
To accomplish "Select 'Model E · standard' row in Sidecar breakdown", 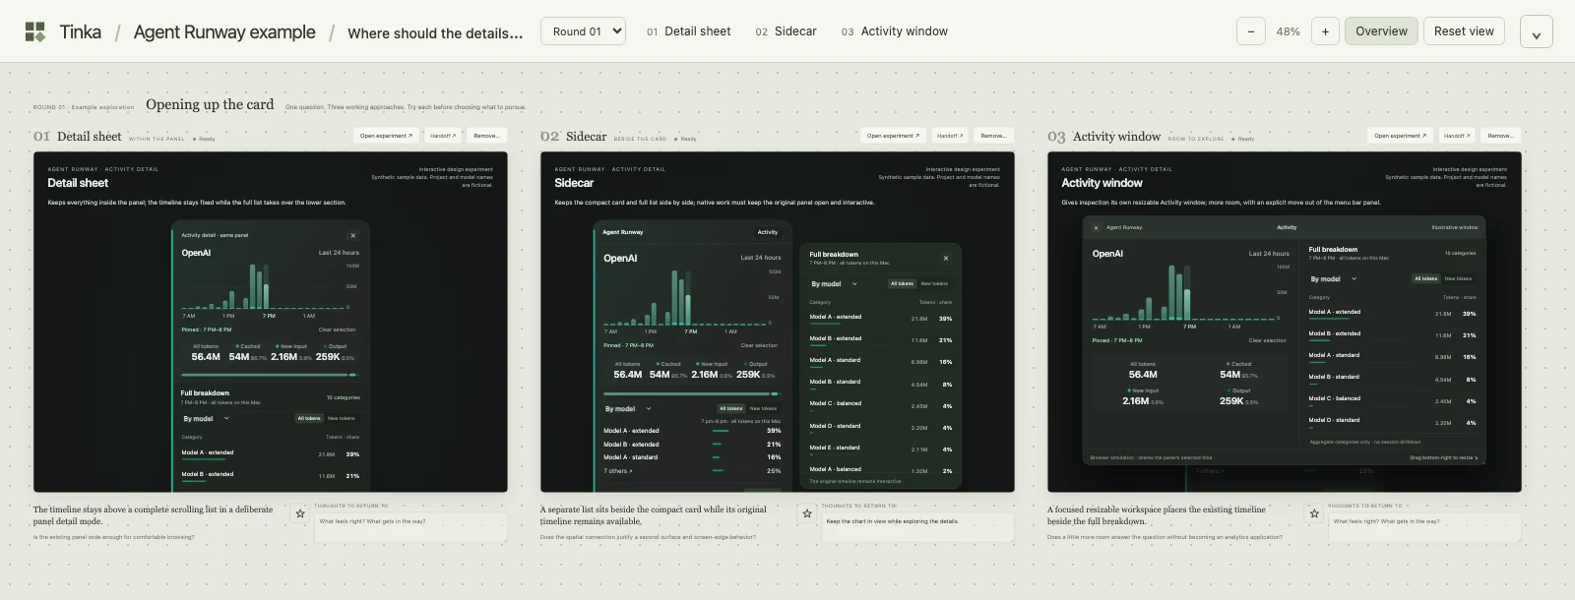I will pos(881,448).
